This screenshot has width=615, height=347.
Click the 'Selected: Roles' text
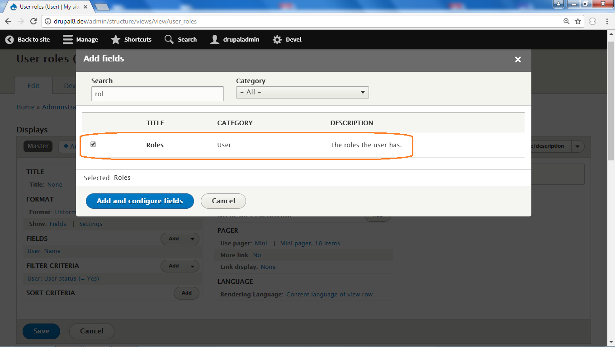point(107,178)
